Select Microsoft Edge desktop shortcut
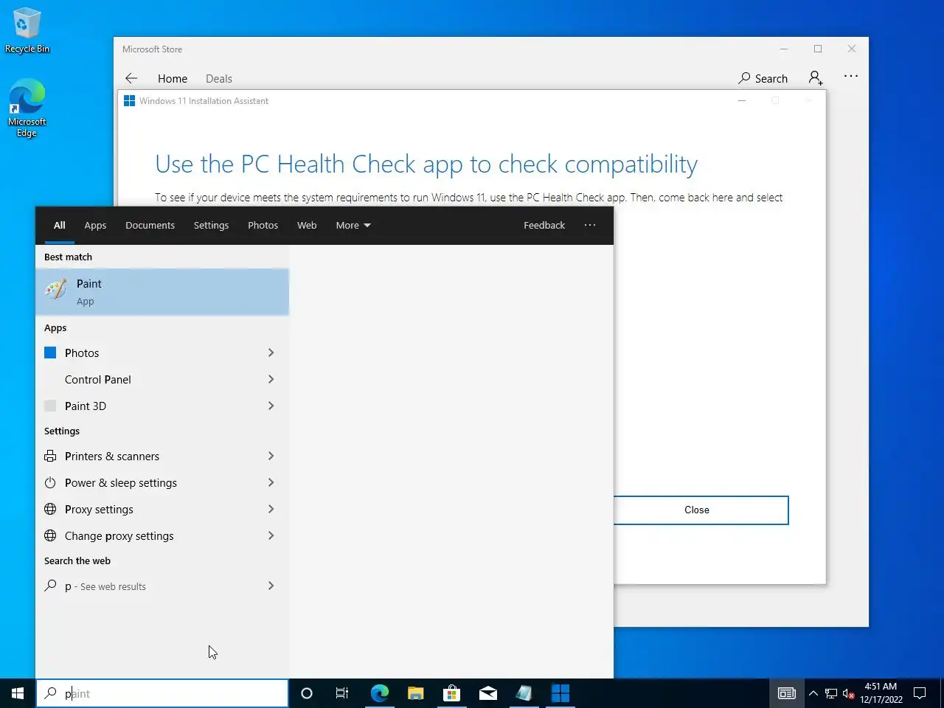The image size is (944, 708). (27, 108)
